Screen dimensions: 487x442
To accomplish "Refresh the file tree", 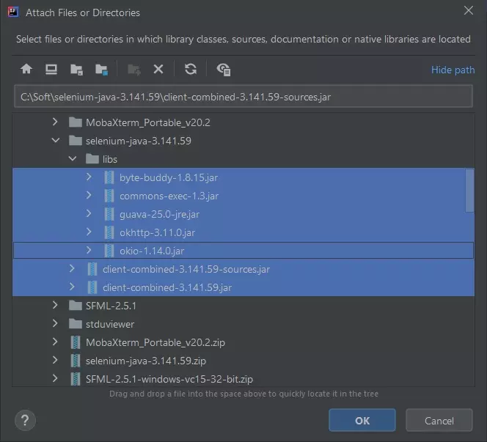I will [x=191, y=69].
